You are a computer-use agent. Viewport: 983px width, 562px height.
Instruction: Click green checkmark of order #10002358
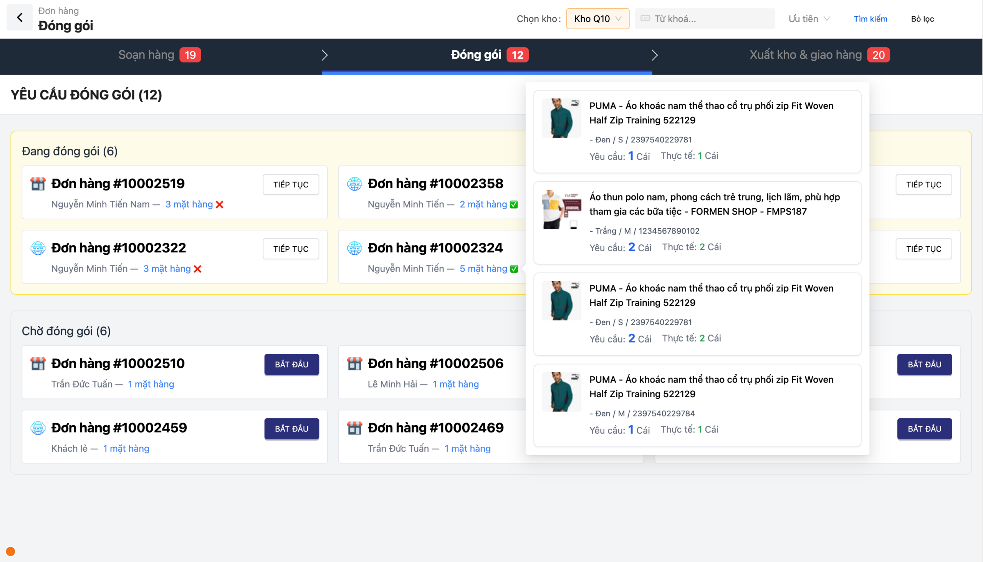[x=513, y=205]
